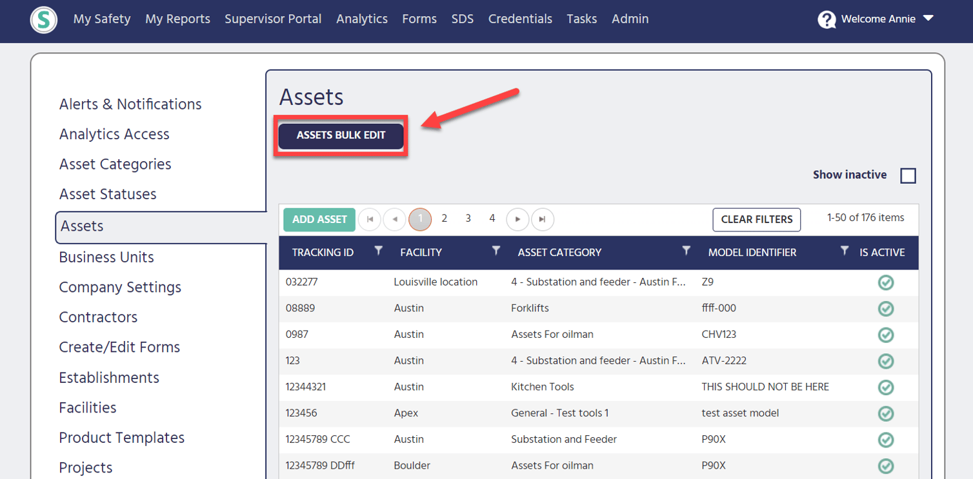The height and width of the screenshot is (479, 973).
Task: Select Asset Categories in sidebar
Action: (115, 164)
